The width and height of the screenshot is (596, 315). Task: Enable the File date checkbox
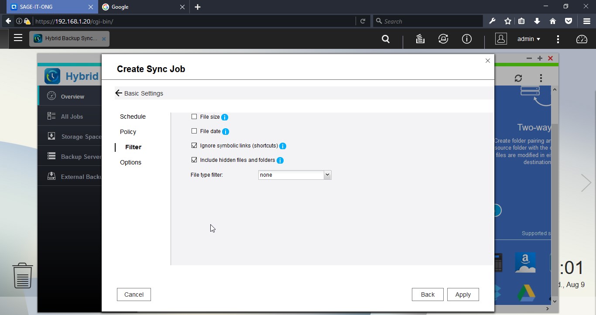pyautogui.click(x=194, y=131)
